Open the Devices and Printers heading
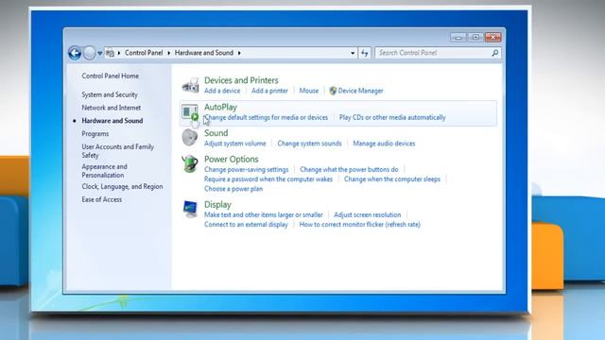The height and width of the screenshot is (340, 605). pyautogui.click(x=241, y=80)
